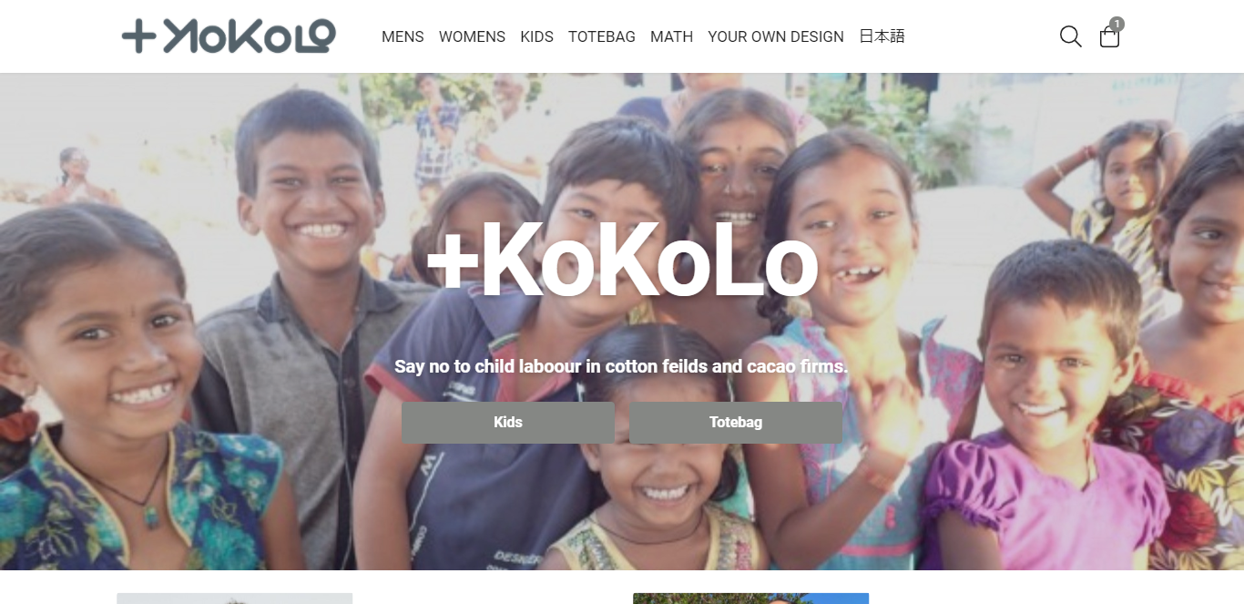Image resolution: width=1244 pixels, height=604 pixels.
Task: Click the large +KoKoLo hero headline
Action: [622, 260]
